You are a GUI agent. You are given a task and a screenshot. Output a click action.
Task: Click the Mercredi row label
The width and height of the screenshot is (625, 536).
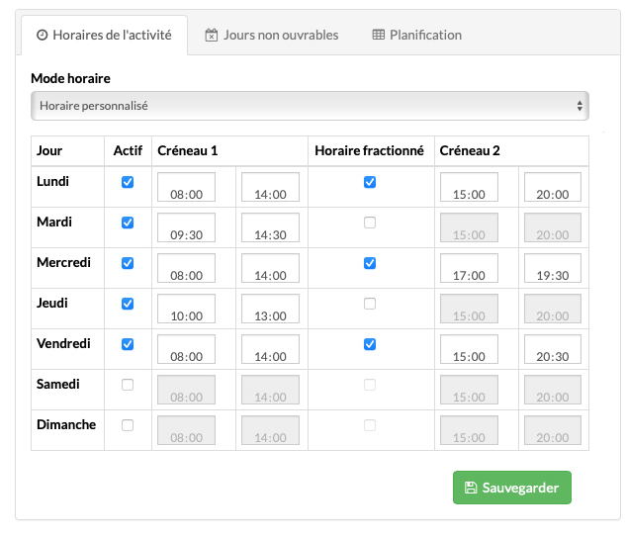63,262
